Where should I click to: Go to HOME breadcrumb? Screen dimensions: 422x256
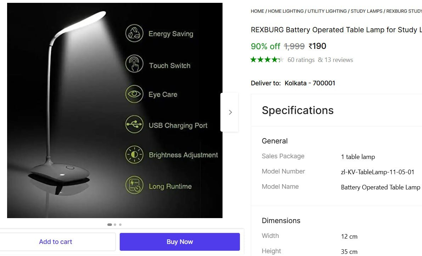(257, 11)
